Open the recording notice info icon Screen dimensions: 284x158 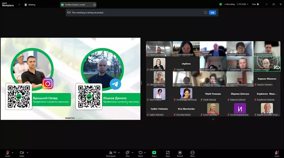206,12
